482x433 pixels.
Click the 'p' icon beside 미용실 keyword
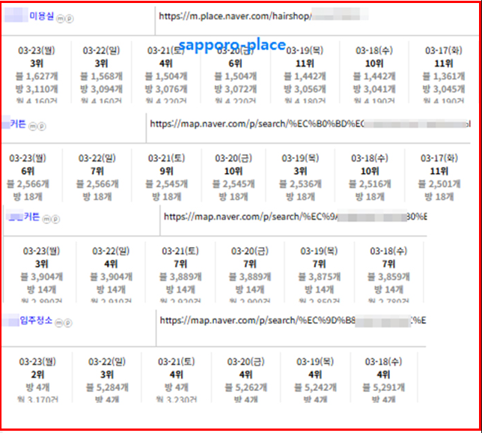pos(67,16)
